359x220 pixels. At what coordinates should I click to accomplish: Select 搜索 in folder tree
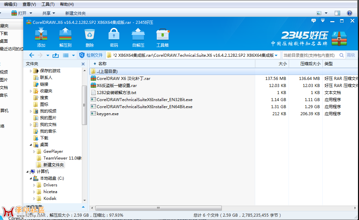pyautogui.click(x=44, y=98)
